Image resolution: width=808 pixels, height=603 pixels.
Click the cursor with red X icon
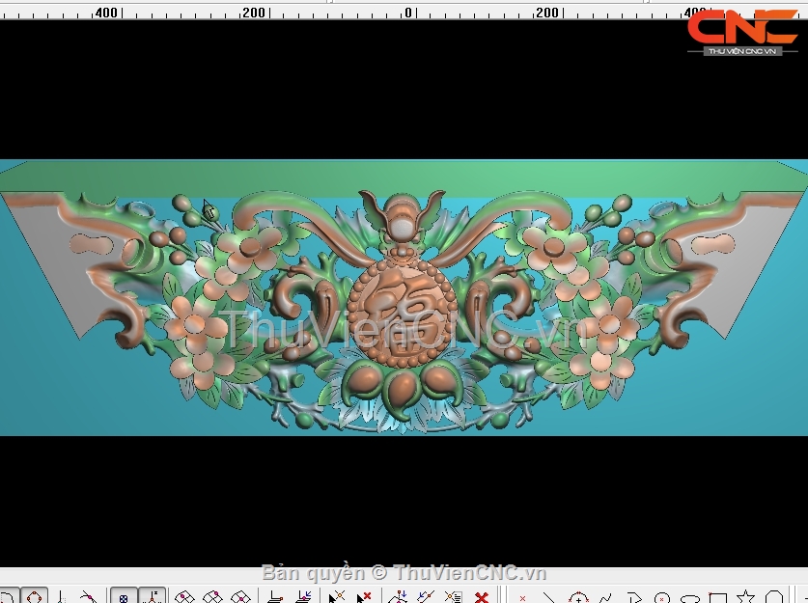point(364,597)
